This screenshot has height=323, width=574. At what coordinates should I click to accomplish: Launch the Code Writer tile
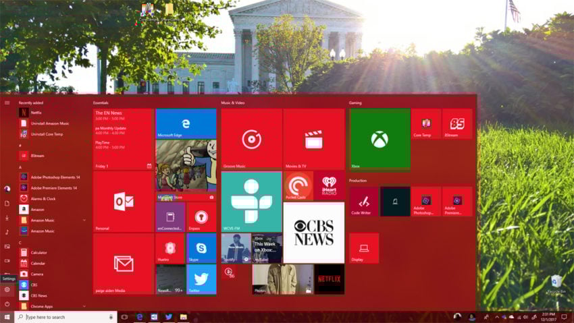click(x=364, y=202)
